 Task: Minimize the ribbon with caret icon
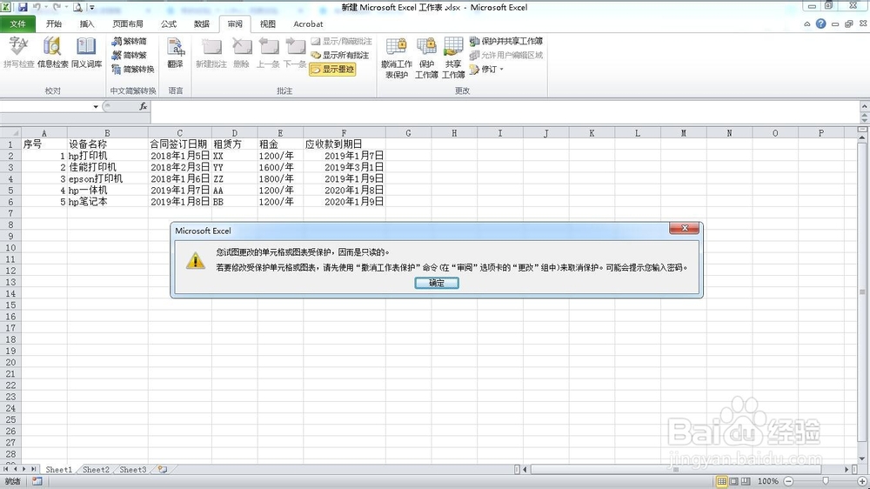coord(807,23)
